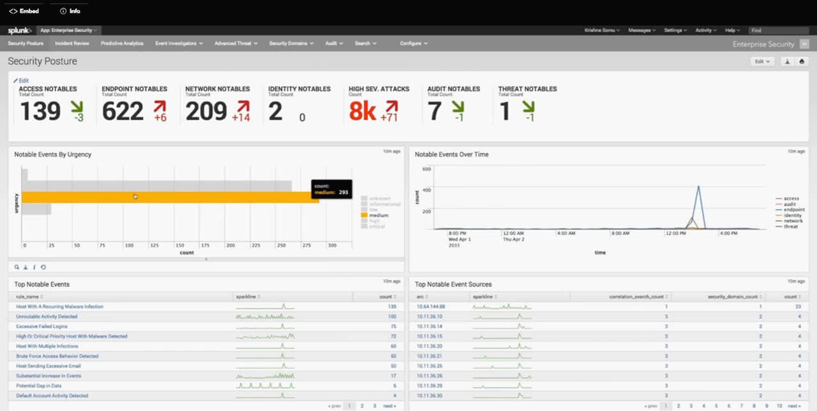Go to Incident Review tab
The height and width of the screenshot is (411, 817).
[72, 43]
